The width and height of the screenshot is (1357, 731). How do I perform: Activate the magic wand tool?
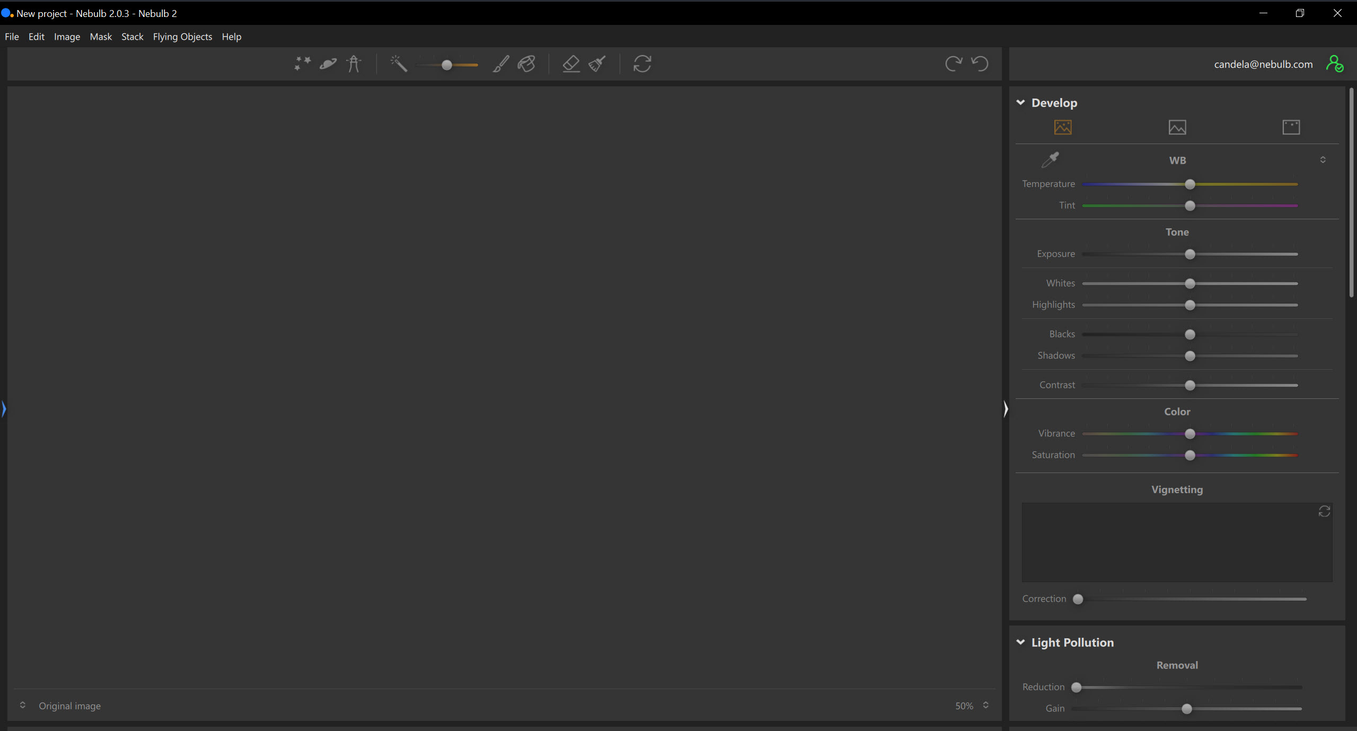[399, 64]
